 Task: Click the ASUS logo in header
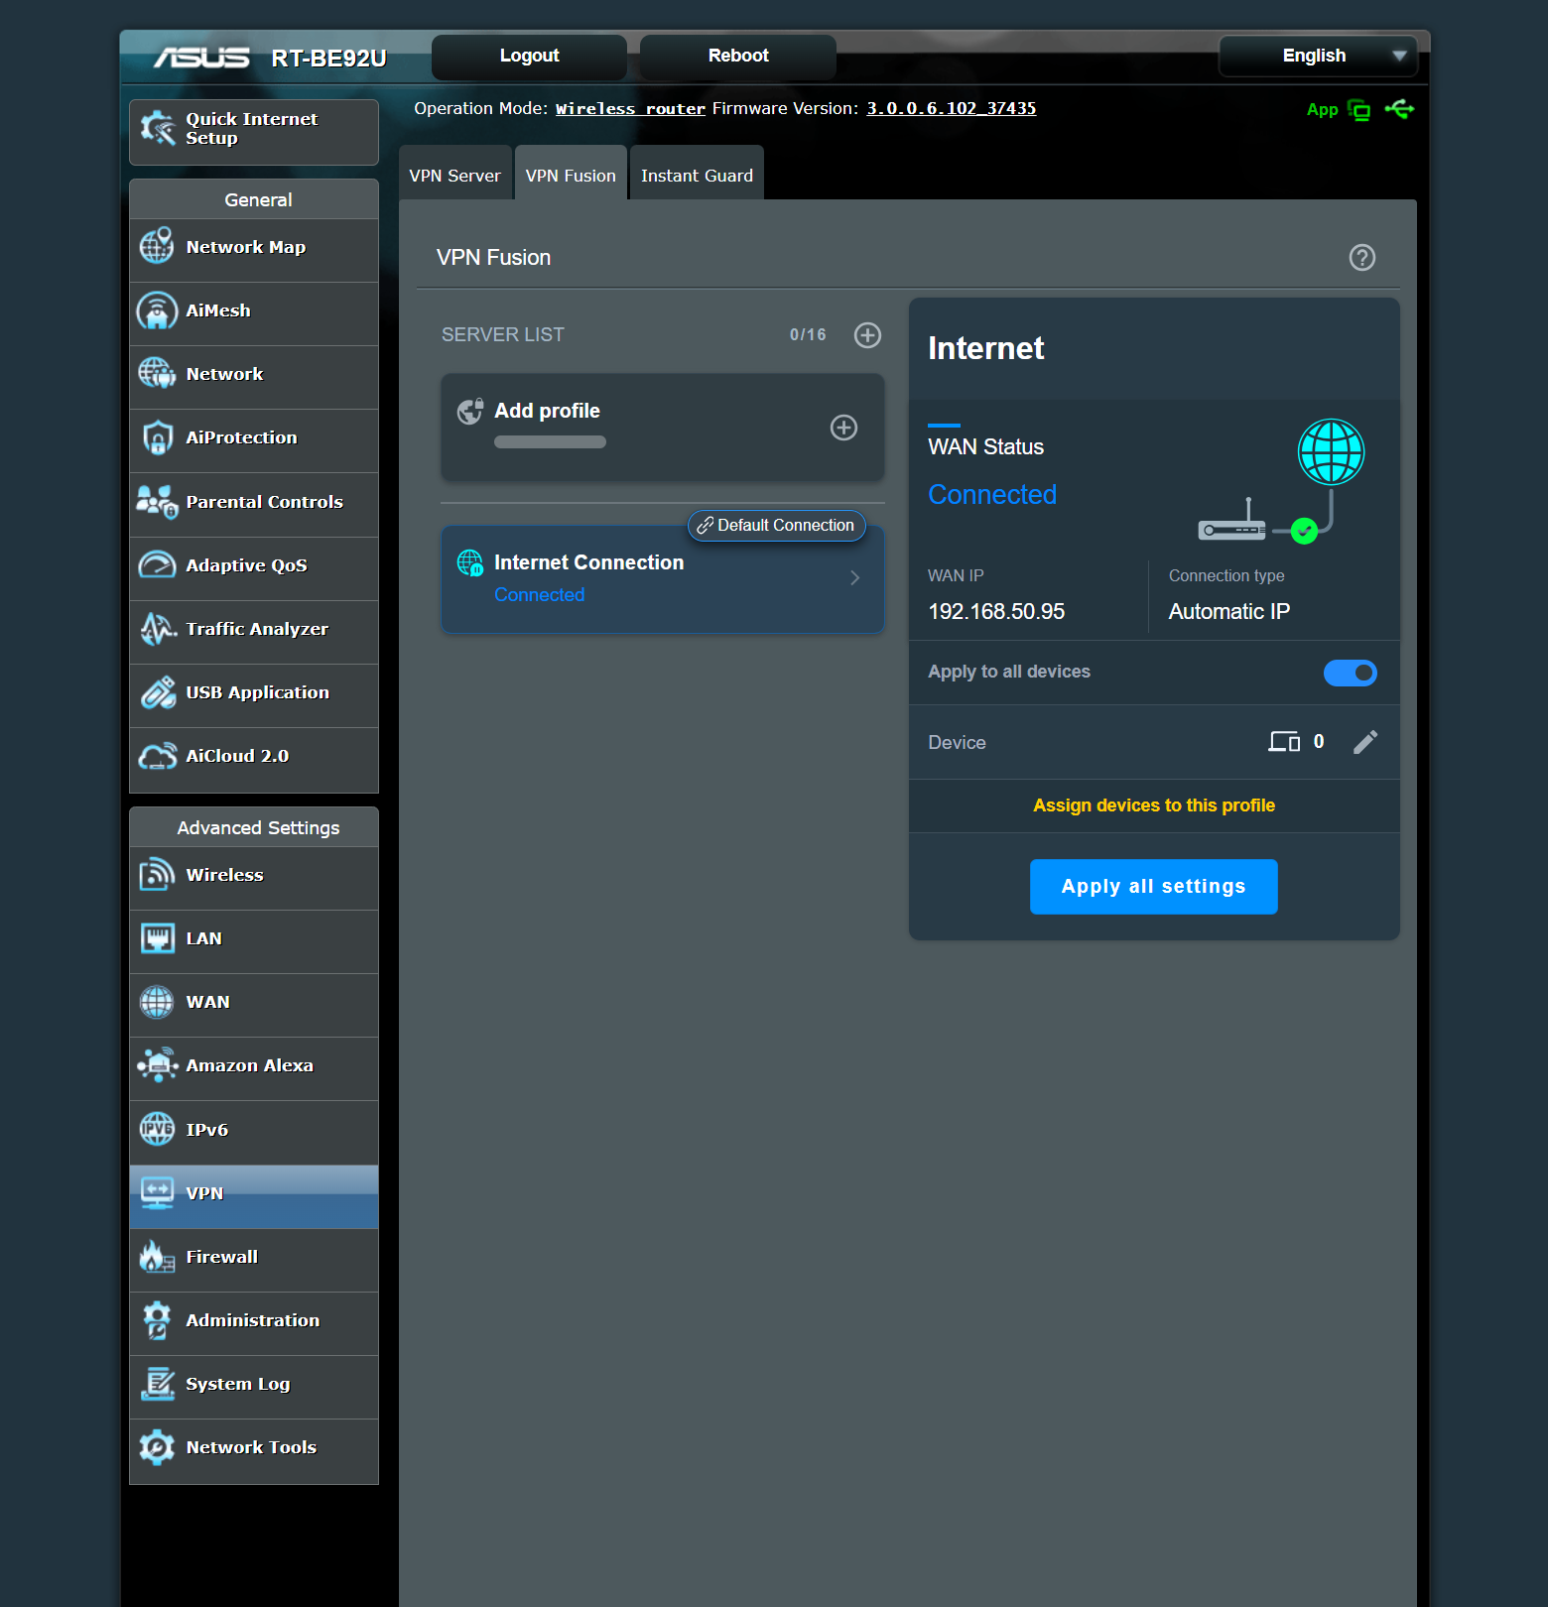(x=201, y=58)
